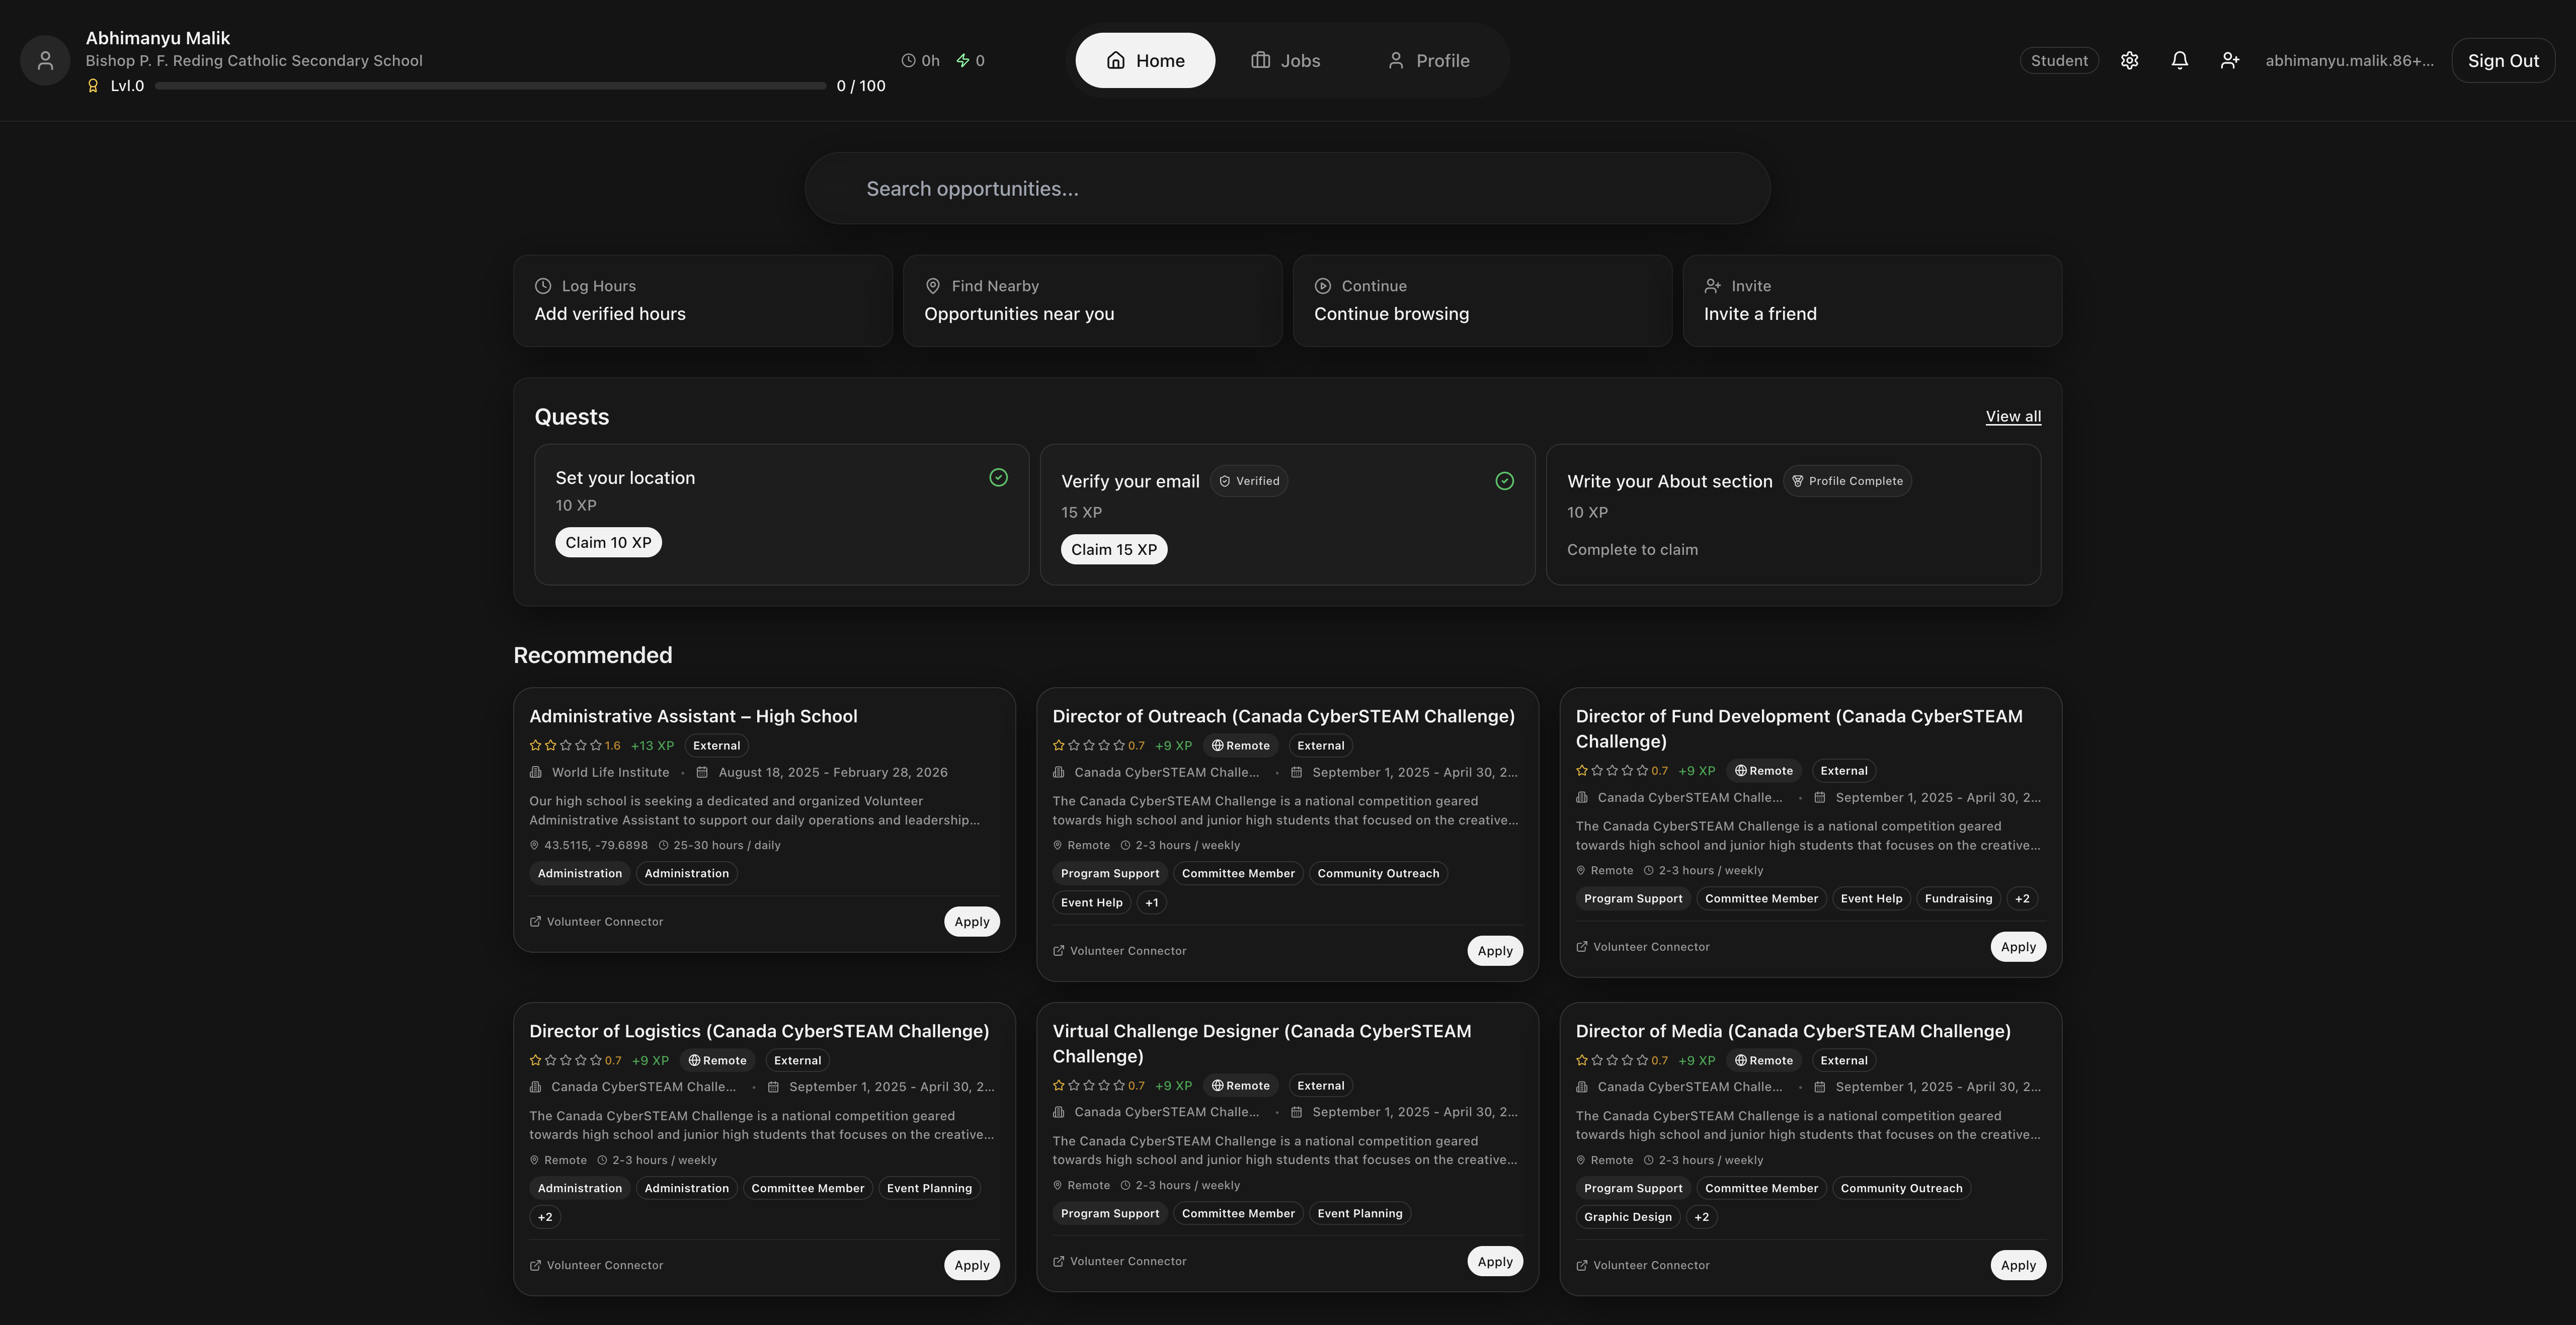Expand +2 tags on Director of Fund Development
The height and width of the screenshot is (1325, 2576).
coord(2022,898)
